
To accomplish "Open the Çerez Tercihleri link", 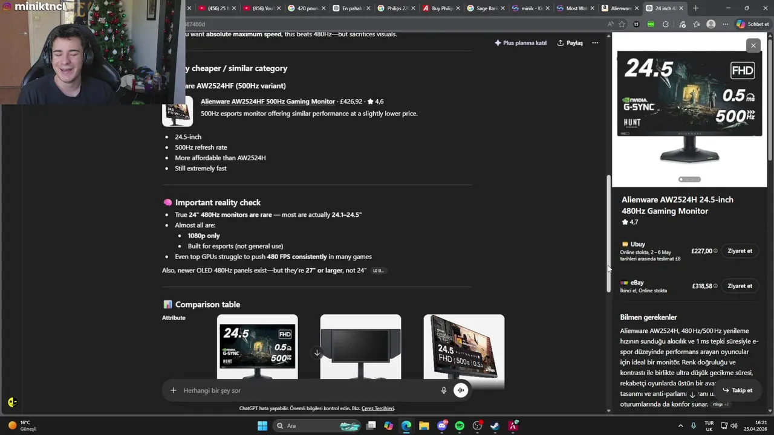I will (377, 408).
